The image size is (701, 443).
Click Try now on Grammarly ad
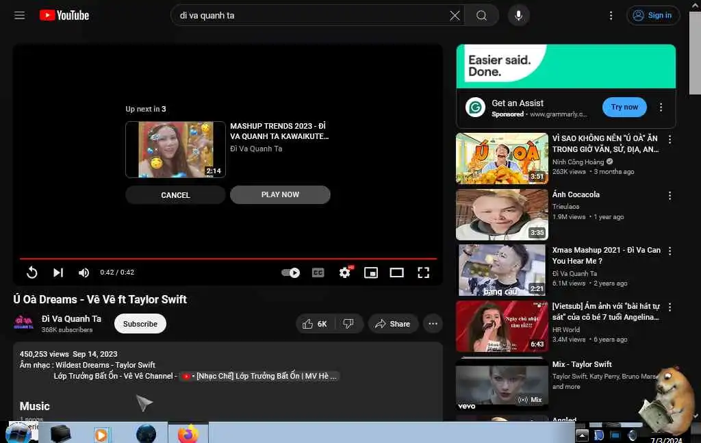pyautogui.click(x=624, y=107)
